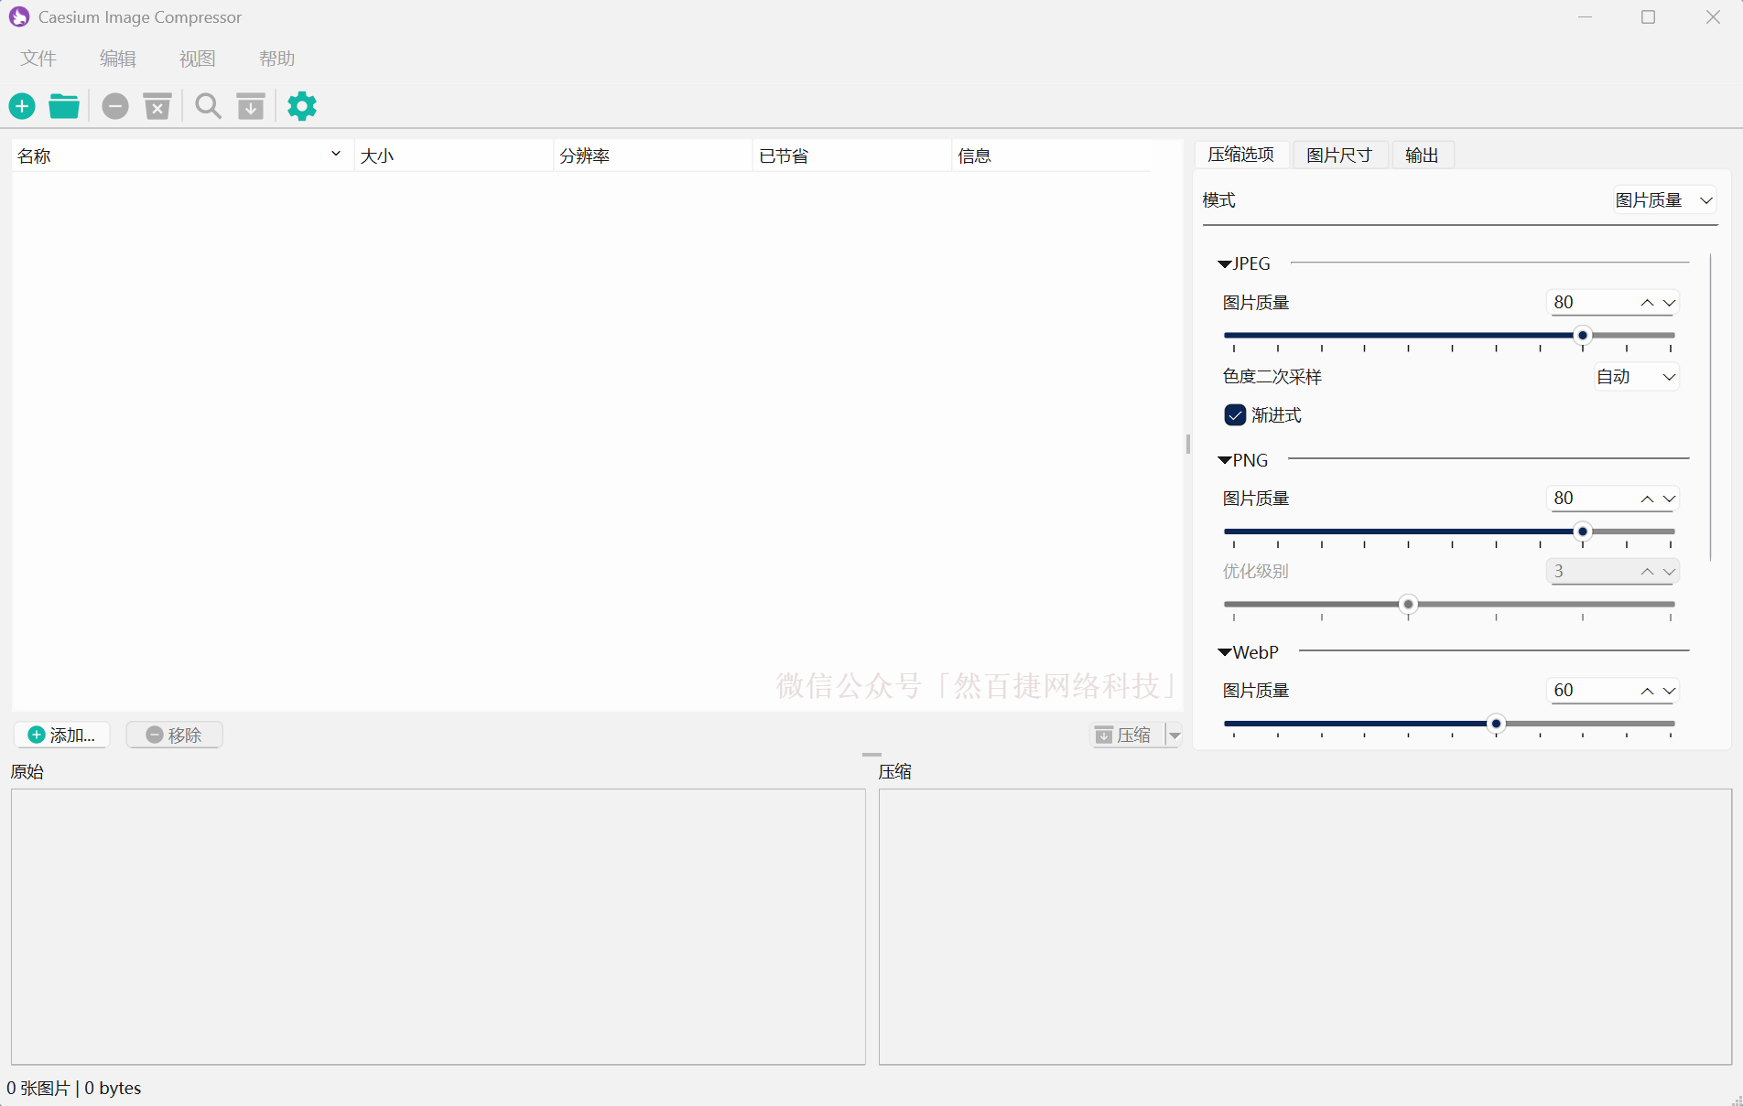The image size is (1743, 1106).
Task: Open the 色度二次采样 dropdown set to 自动
Action: point(1636,377)
